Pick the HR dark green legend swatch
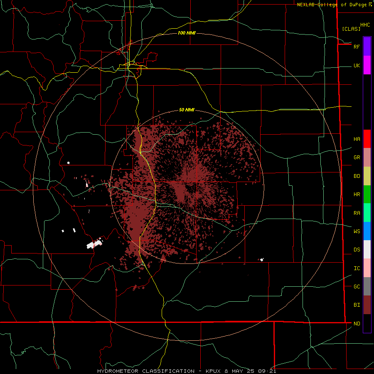The image size is (374, 374). coord(367,194)
